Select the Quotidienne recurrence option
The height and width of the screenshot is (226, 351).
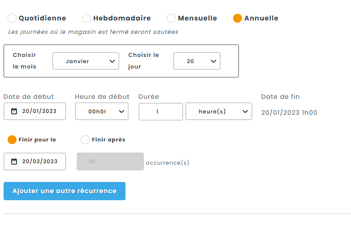[x=13, y=18]
